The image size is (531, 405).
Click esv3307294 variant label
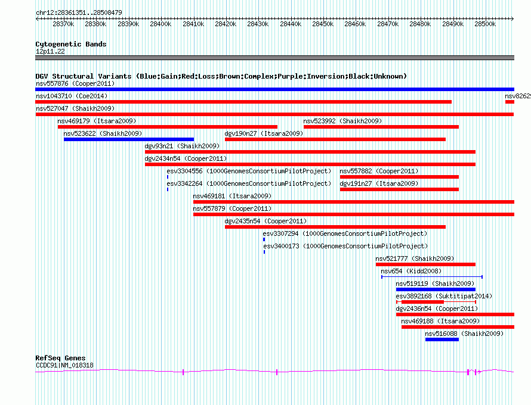tap(345, 233)
